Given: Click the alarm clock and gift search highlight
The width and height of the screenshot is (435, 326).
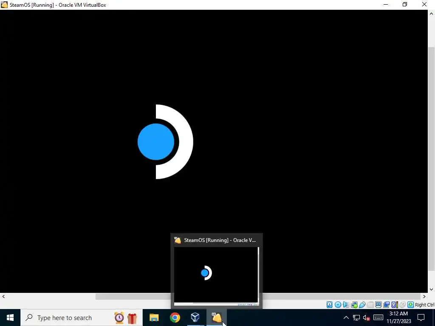Looking at the screenshot, I should coord(126,318).
